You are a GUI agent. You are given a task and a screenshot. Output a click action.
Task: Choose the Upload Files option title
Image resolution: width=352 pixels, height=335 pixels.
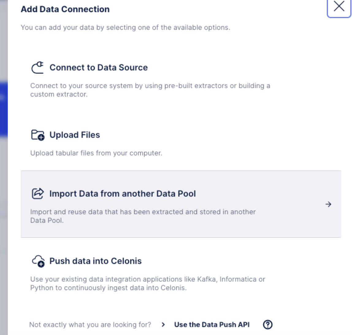(75, 135)
